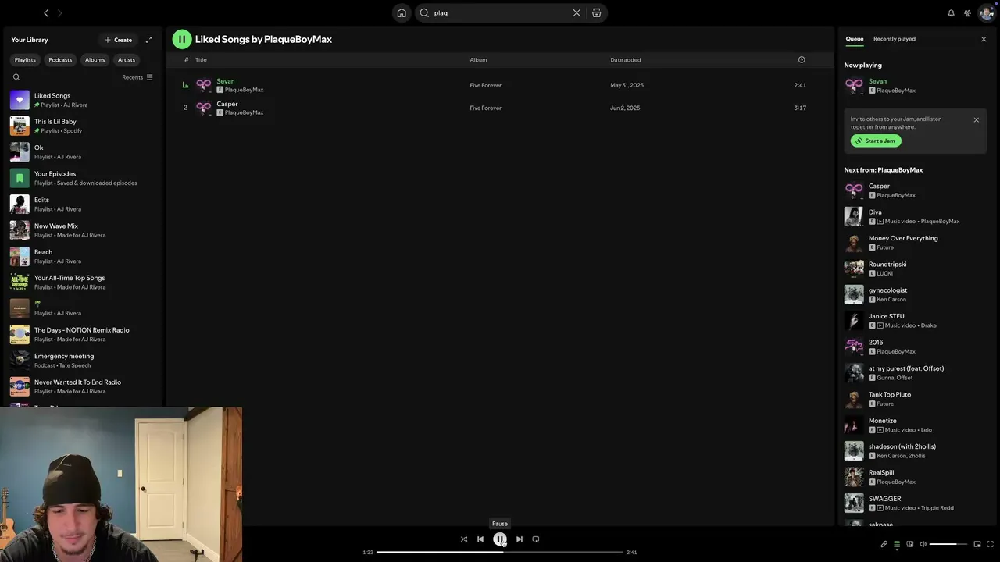Open the Create menu in Your Library
1000x562 pixels.
(119, 40)
